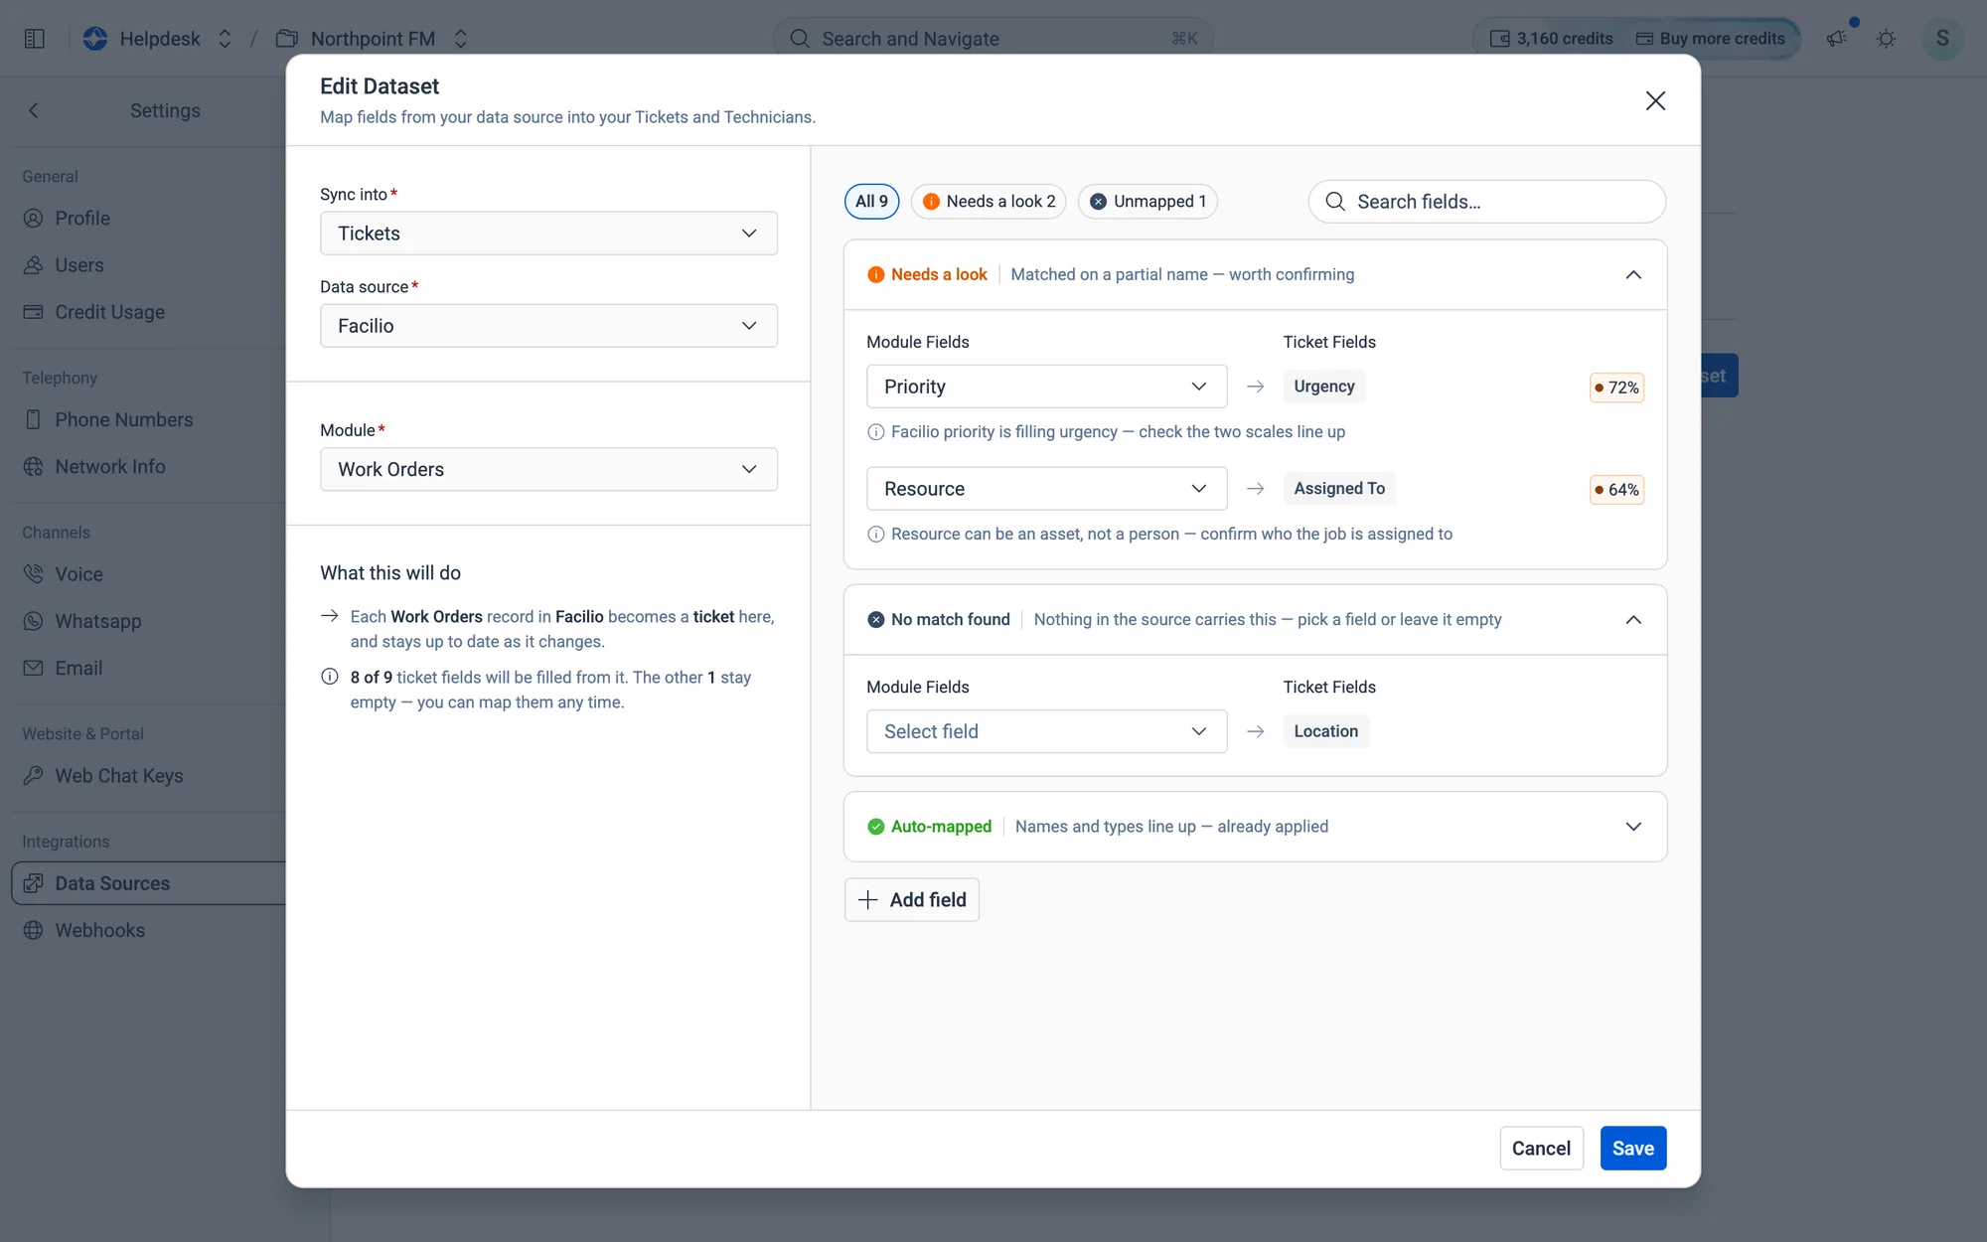Image resolution: width=1987 pixels, height=1242 pixels.
Task: Click info icon beside Resource asset note
Action: pos(875,535)
